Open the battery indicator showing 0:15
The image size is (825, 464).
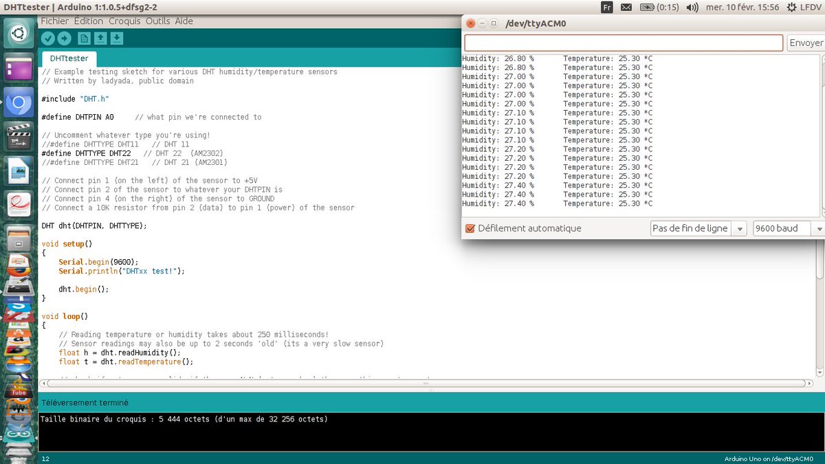[659, 7]
